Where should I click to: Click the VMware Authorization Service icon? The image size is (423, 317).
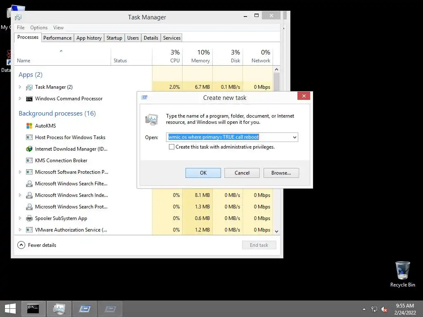[x=29, y=229]
